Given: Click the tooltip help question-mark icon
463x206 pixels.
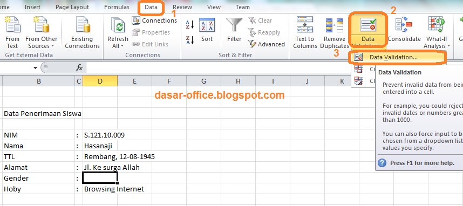Looking at the screenshot, I should (x=382, y=163).
